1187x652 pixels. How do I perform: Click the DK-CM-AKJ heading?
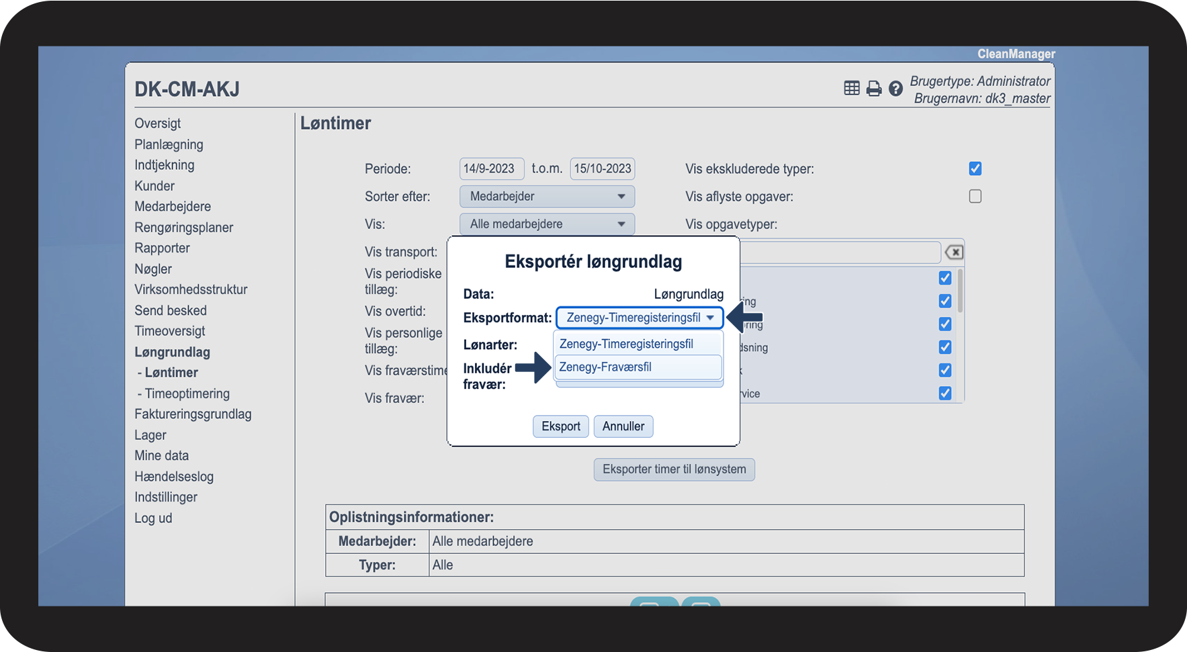coord(187,89)
